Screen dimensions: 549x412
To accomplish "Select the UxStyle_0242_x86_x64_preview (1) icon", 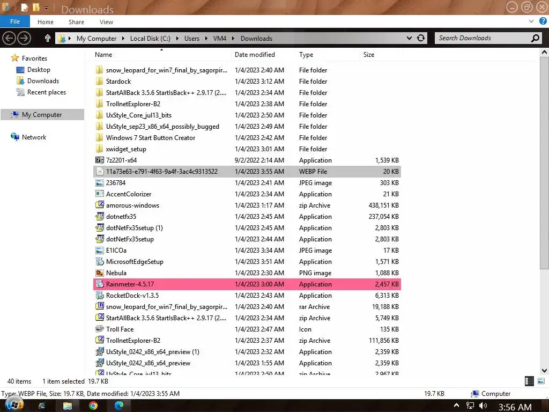I will point(99,351).
